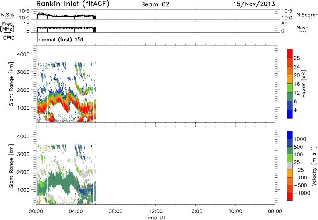Image resolution: width=318 pixels, height=220 pixels.
Task: Select the 'normal (fast) 151' mode text
Action: 61,39
